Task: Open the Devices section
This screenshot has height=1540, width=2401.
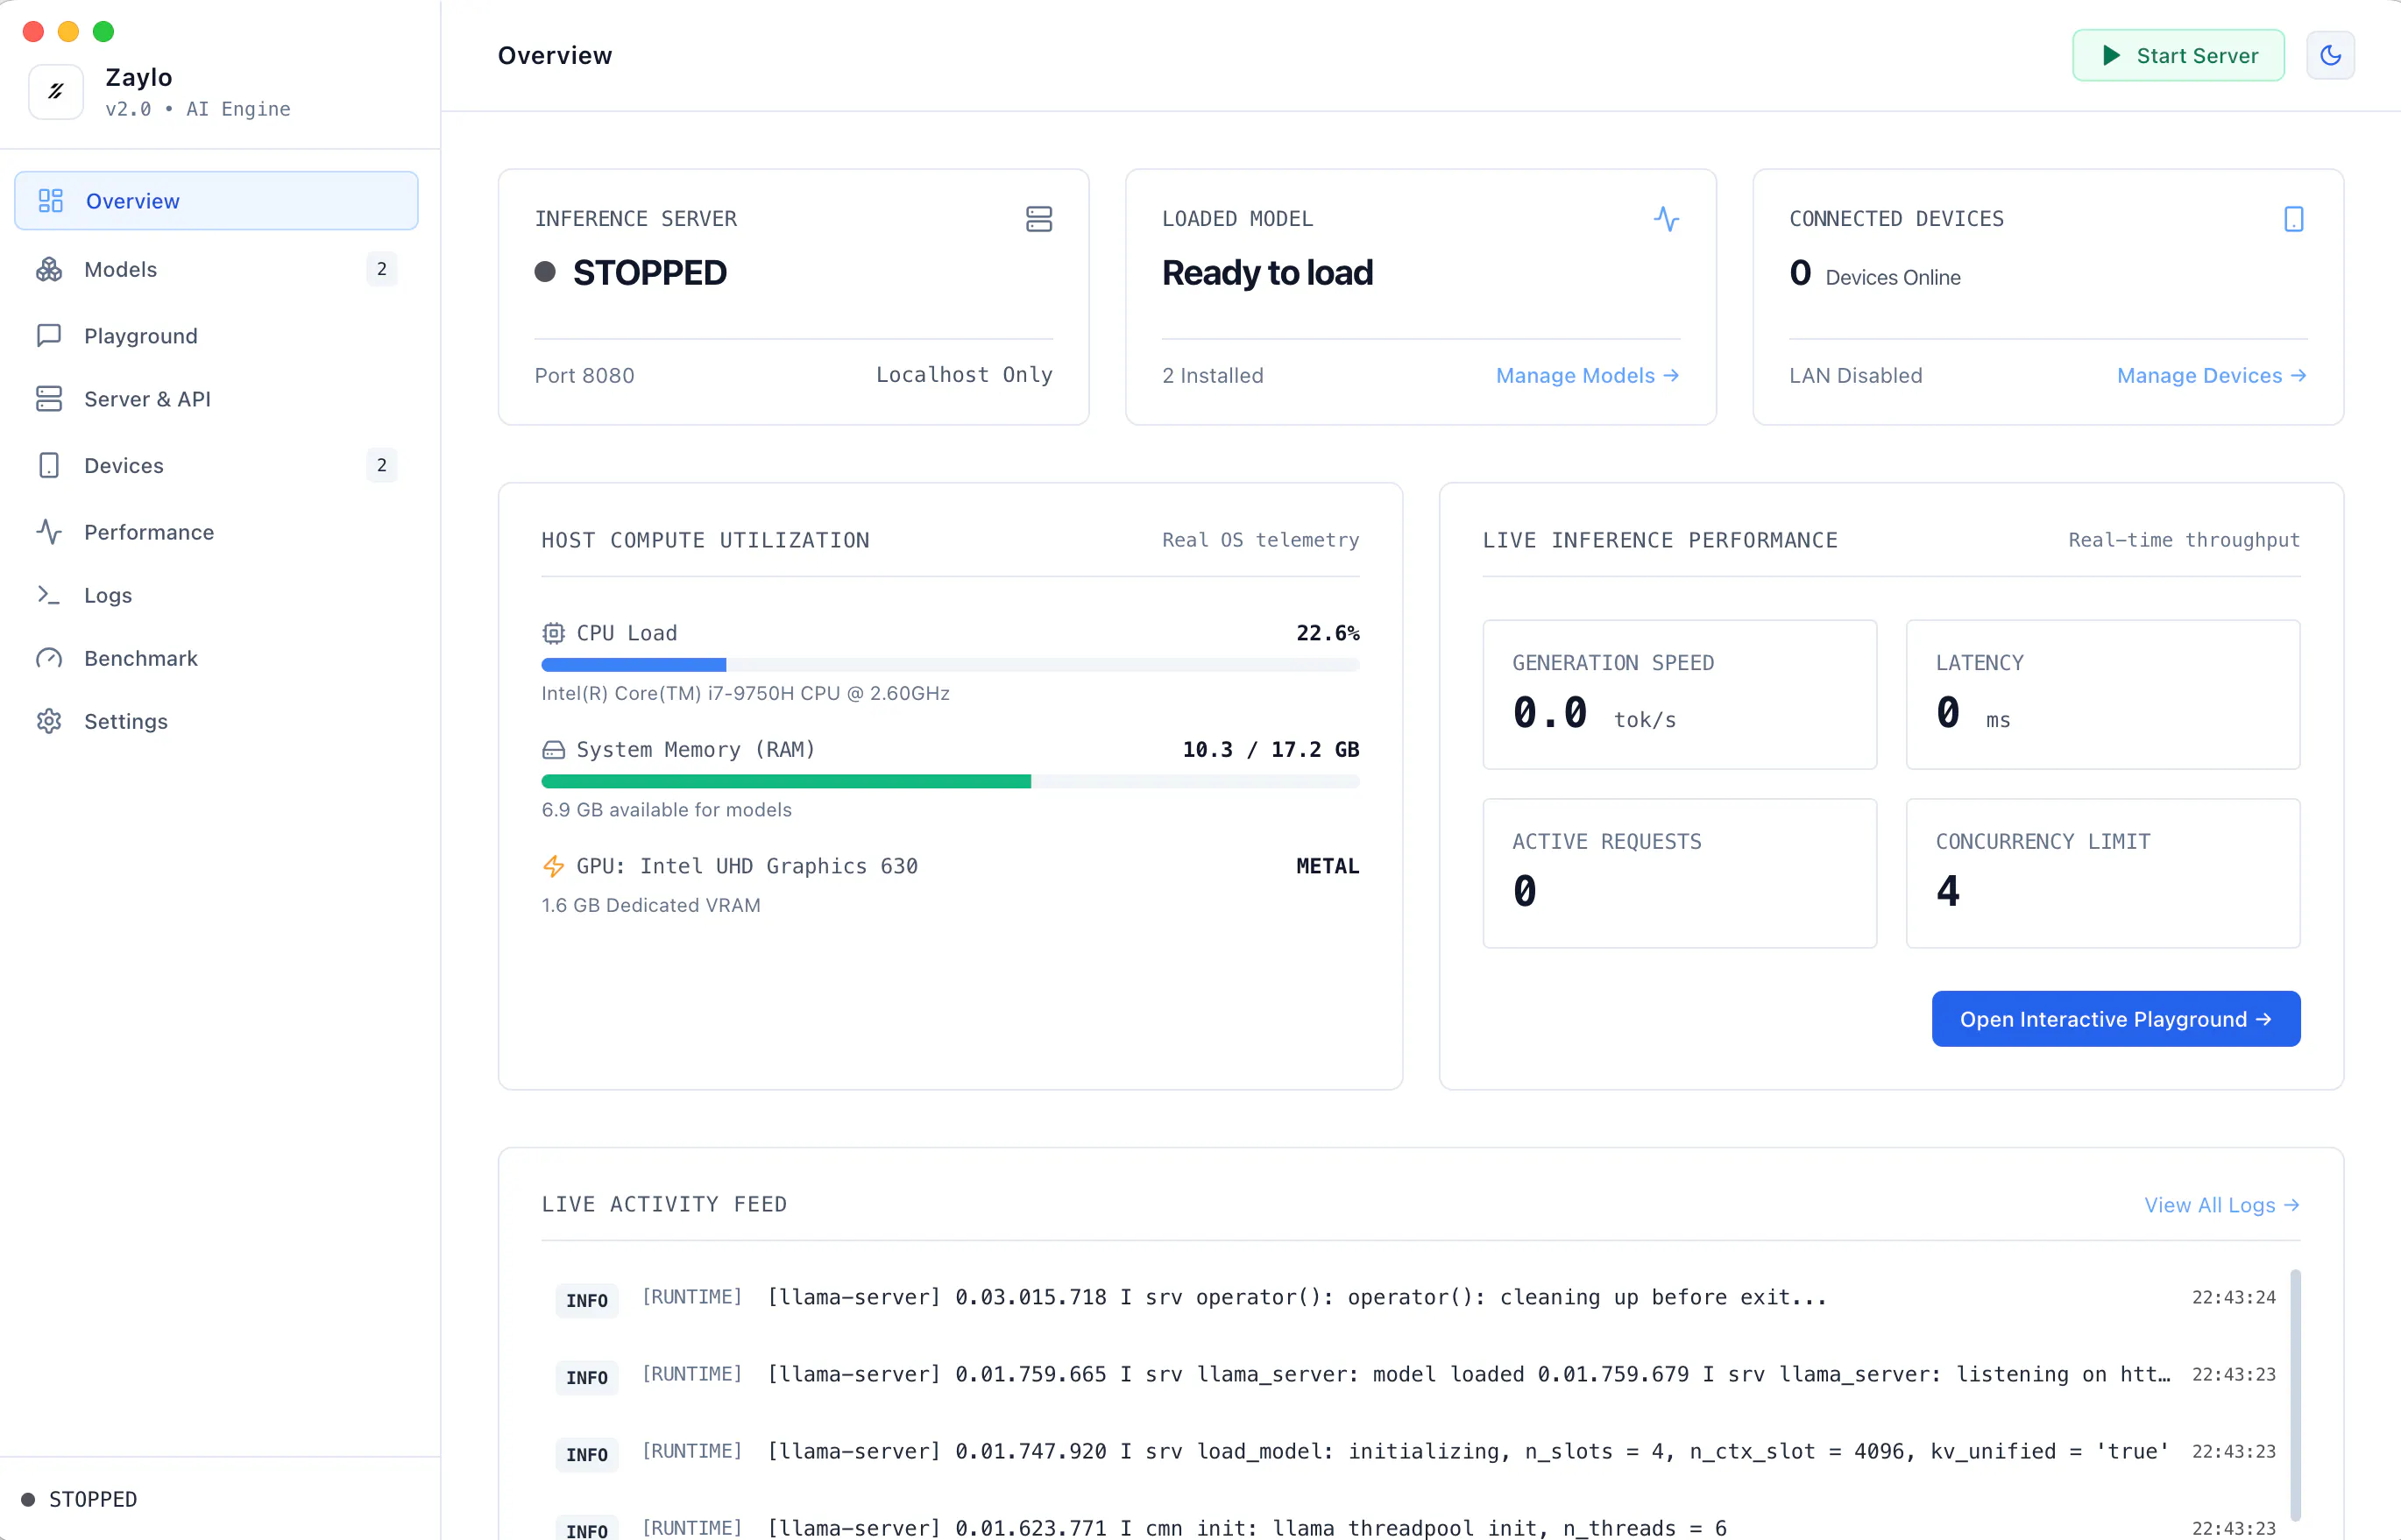Action: click(216, 465)
